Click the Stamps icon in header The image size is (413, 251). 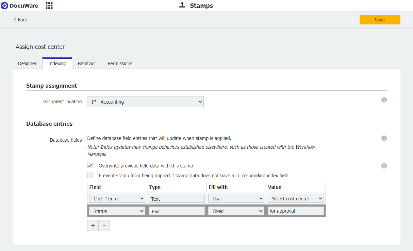click(183, 6)
